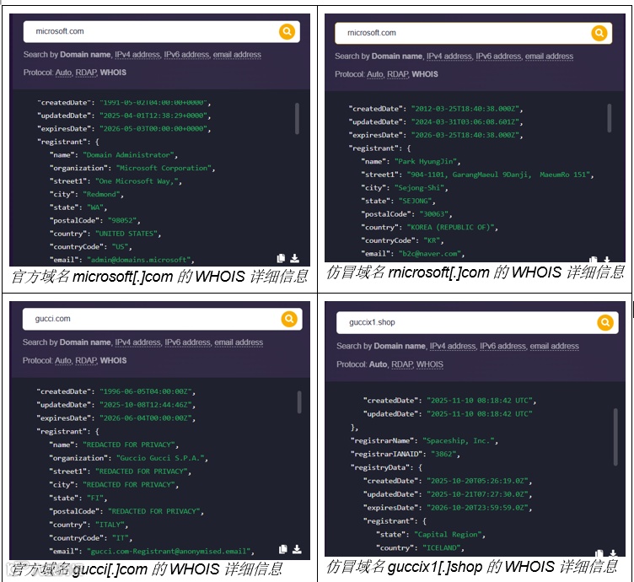This screenshot has width=634, height=582.
Task: Select Domain name search in gucci.com panel
Action: (x=85, y=342)
